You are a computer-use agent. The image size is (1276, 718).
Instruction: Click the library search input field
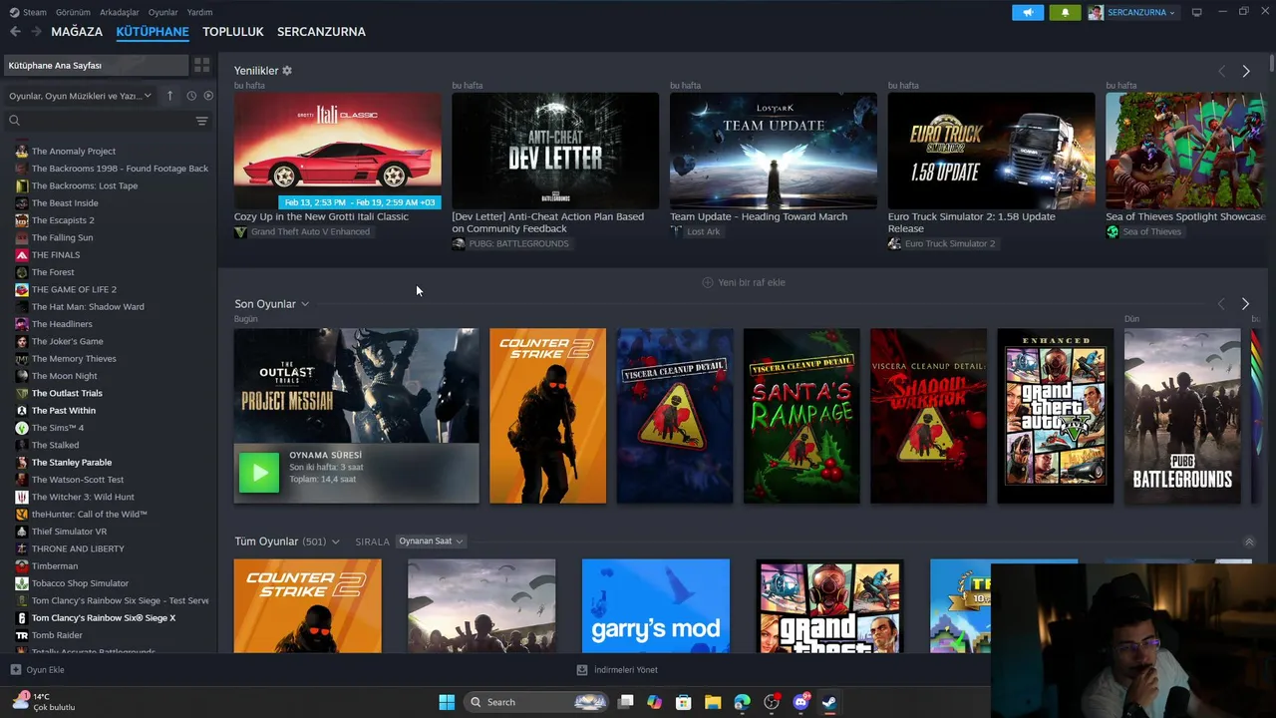[108, 121]
